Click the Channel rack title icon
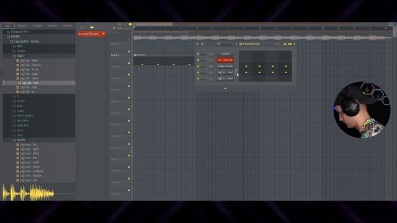The width and height of the screenshot is (397, 223). click(x=241, y=44)
